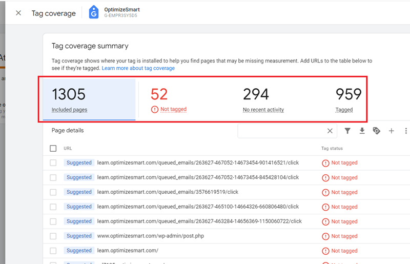Click the URL column header

68,148
